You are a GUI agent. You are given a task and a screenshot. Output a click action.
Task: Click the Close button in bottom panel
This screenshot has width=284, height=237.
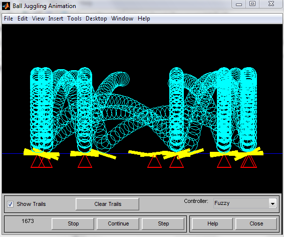tap(256, 223)
